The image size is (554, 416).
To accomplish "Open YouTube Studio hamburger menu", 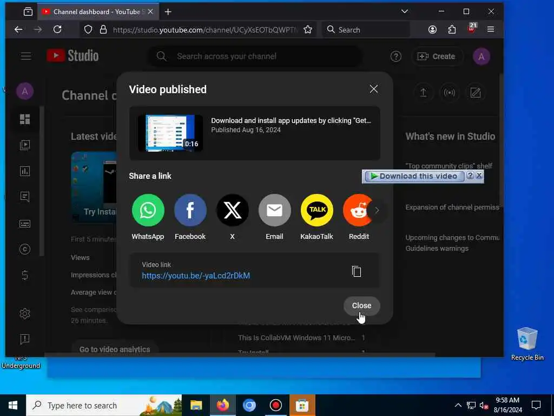I will click(26, 56).
